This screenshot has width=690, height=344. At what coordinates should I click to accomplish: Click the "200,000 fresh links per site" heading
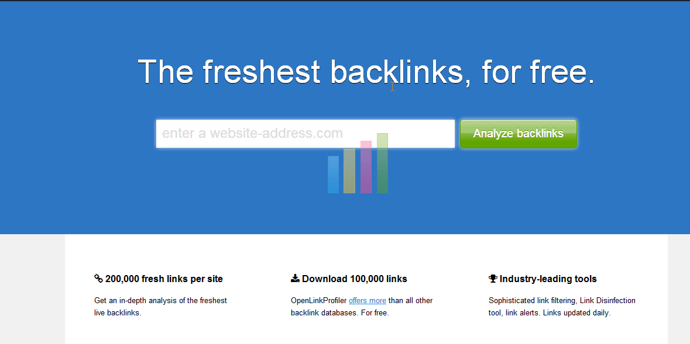(x=164, y=279)
